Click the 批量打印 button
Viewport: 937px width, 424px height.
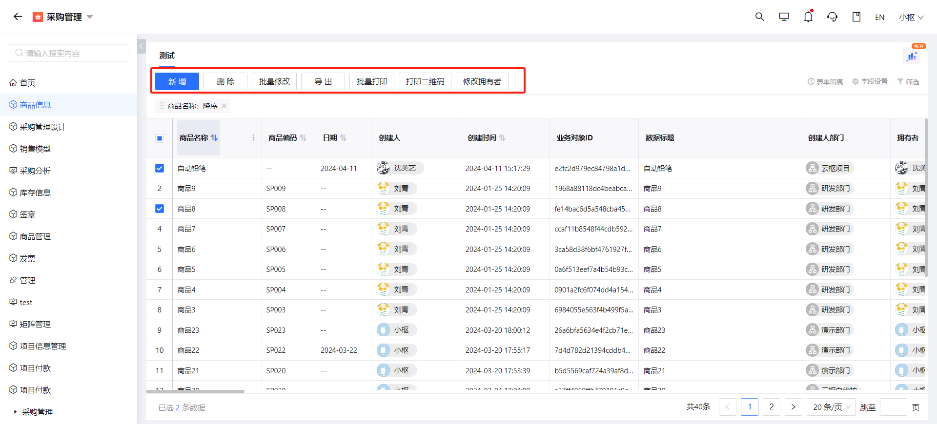372,81
